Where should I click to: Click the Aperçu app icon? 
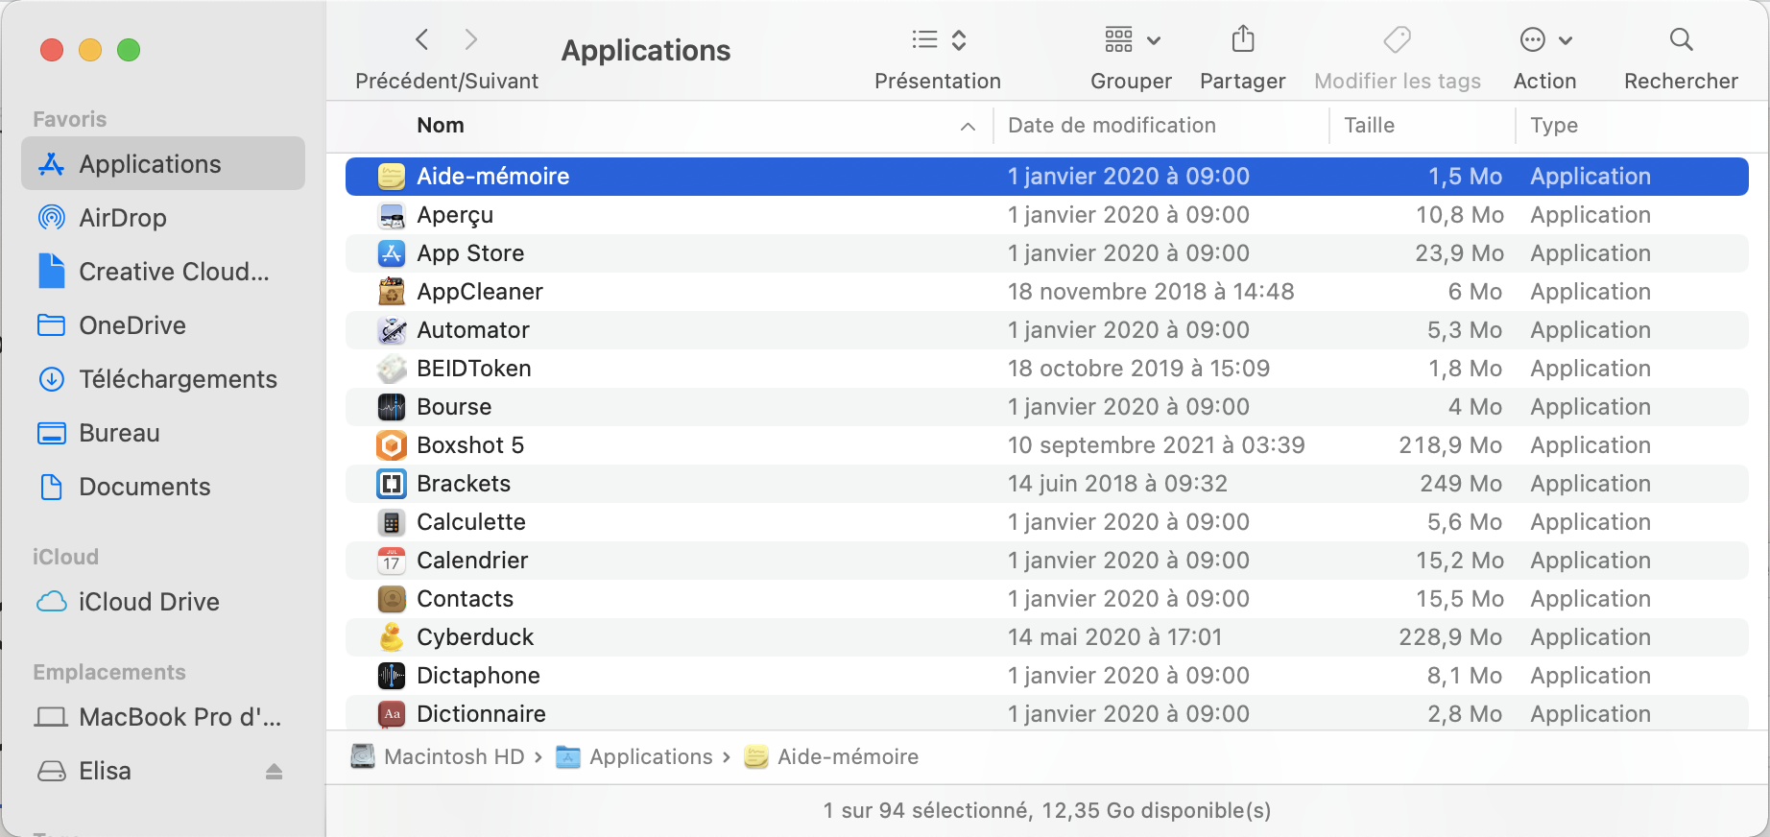[x=392, y=215]
